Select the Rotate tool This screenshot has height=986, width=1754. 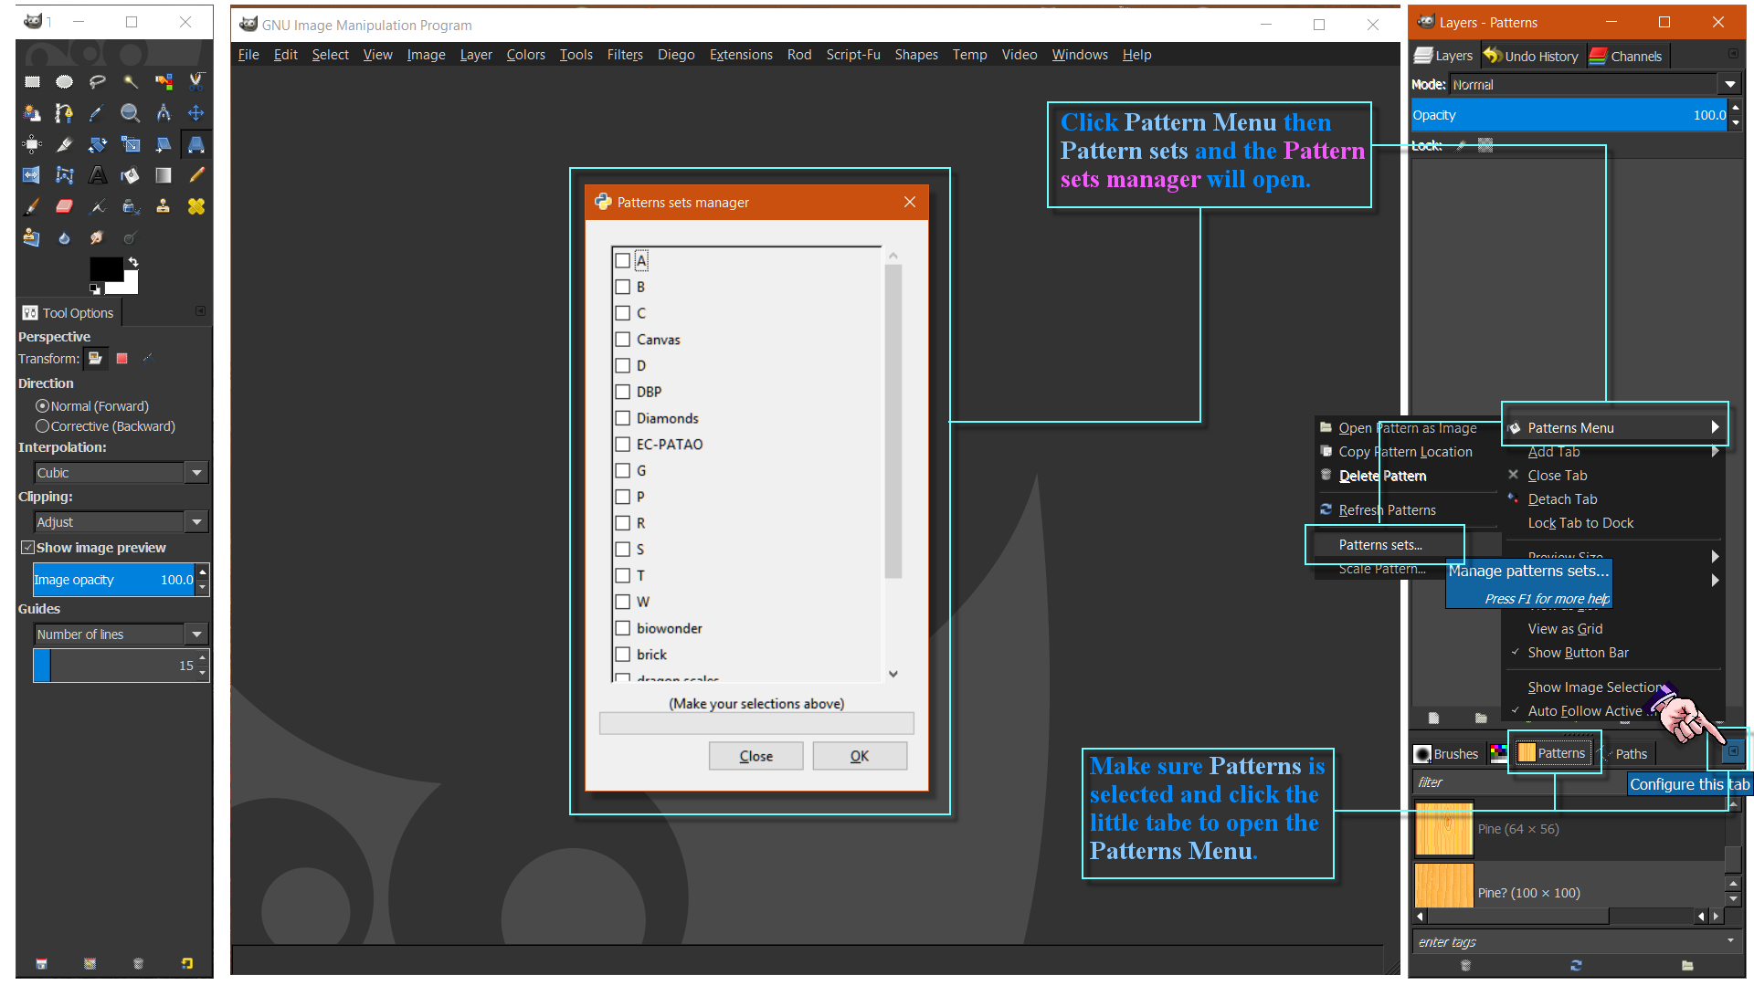(97, 144)
